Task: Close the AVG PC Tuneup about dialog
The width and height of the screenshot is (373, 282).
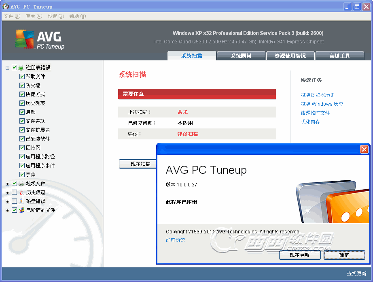Action: coord(364,150)
